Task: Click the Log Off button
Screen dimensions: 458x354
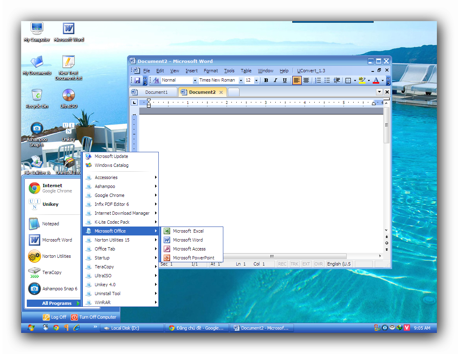Action: click(55, 317)
